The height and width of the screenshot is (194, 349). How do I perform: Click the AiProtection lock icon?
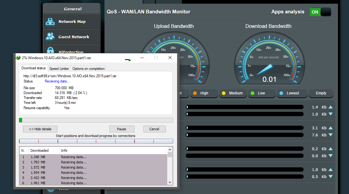click(50, 50)
